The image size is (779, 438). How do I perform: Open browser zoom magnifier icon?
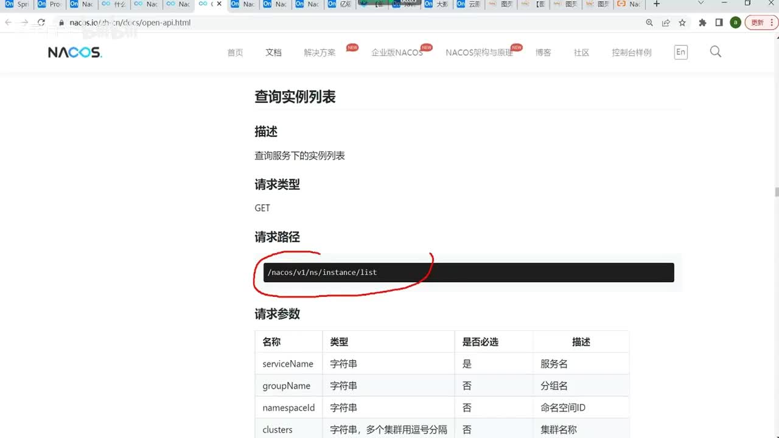[x=649, y=23]
